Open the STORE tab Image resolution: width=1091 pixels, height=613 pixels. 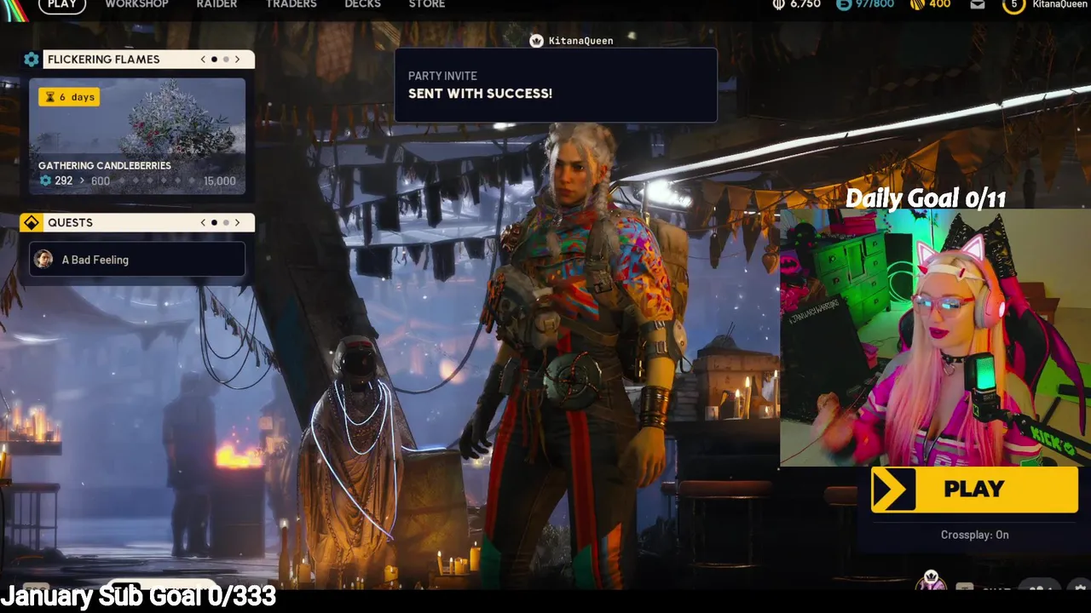(426, 5)
